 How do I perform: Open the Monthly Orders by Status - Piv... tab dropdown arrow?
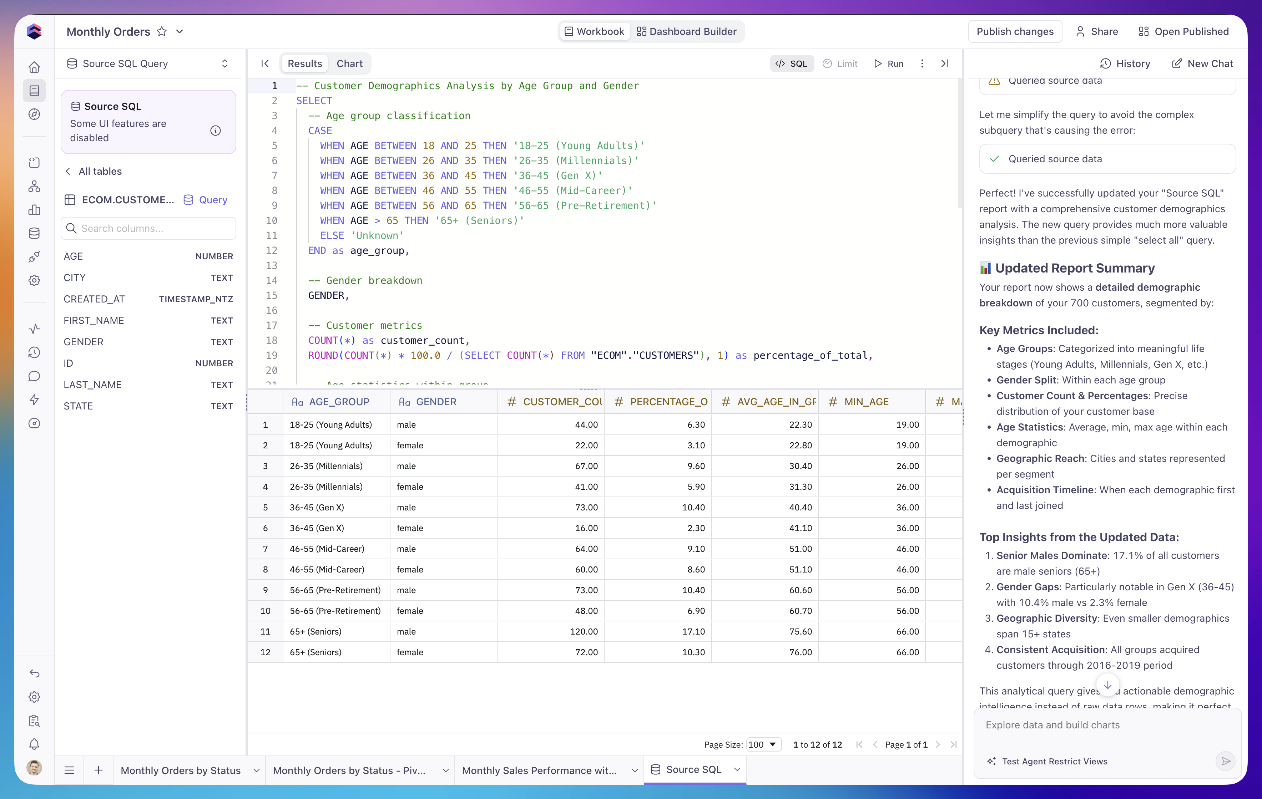[445, 770]
